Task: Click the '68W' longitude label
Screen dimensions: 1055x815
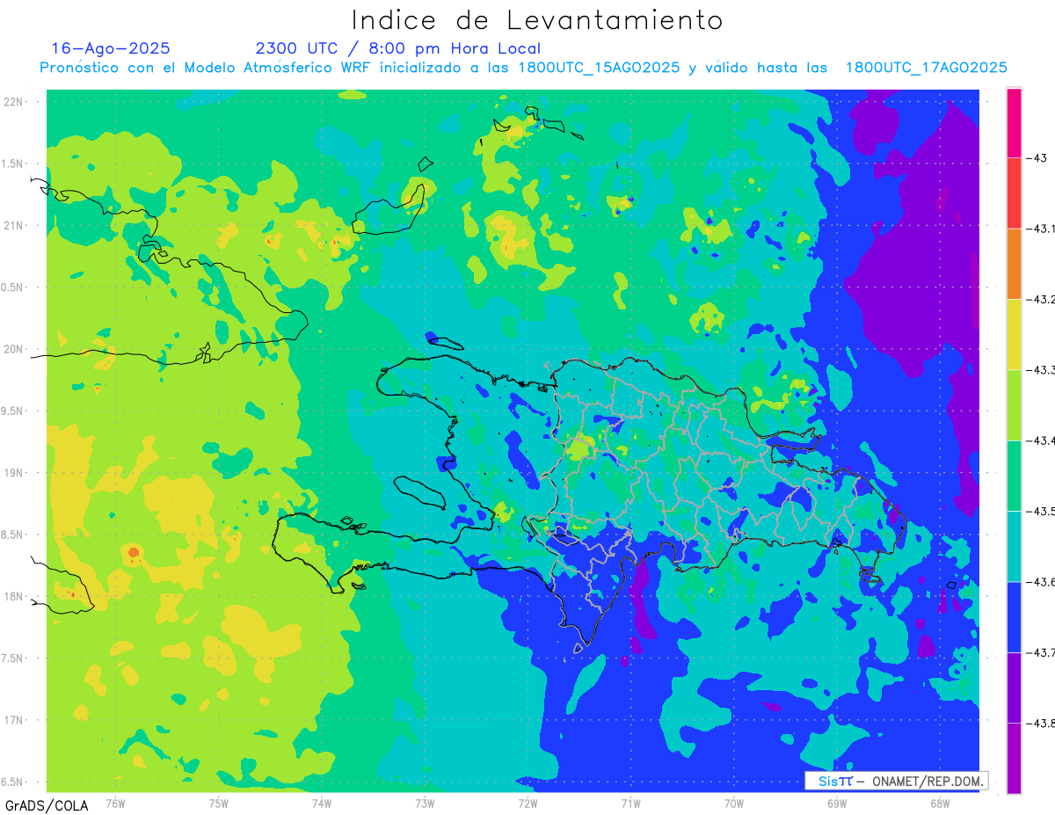Action: pos(940,802)
